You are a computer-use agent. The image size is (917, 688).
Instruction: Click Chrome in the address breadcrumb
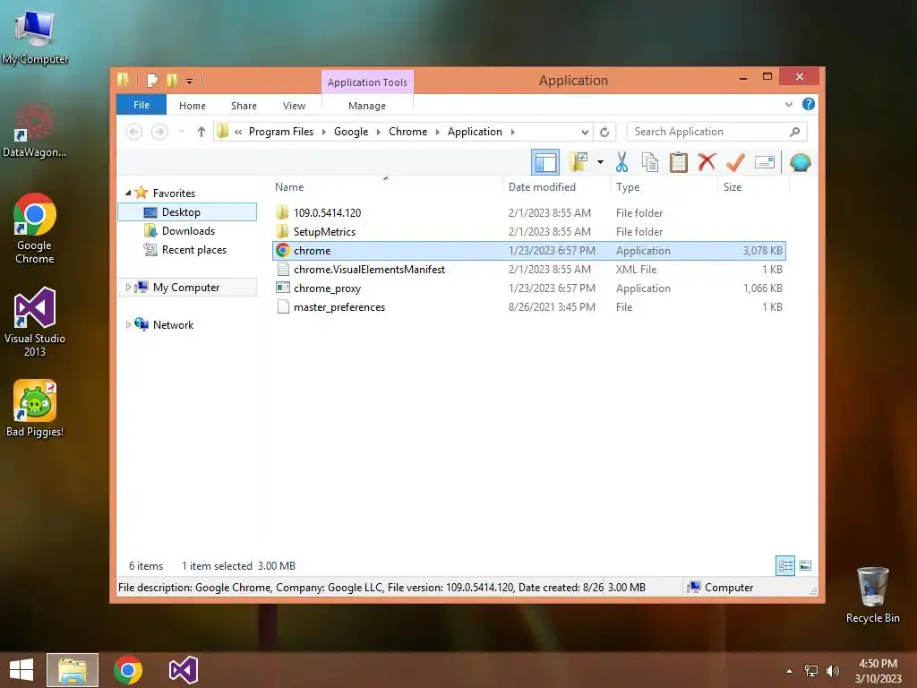[x=408, y=132]
